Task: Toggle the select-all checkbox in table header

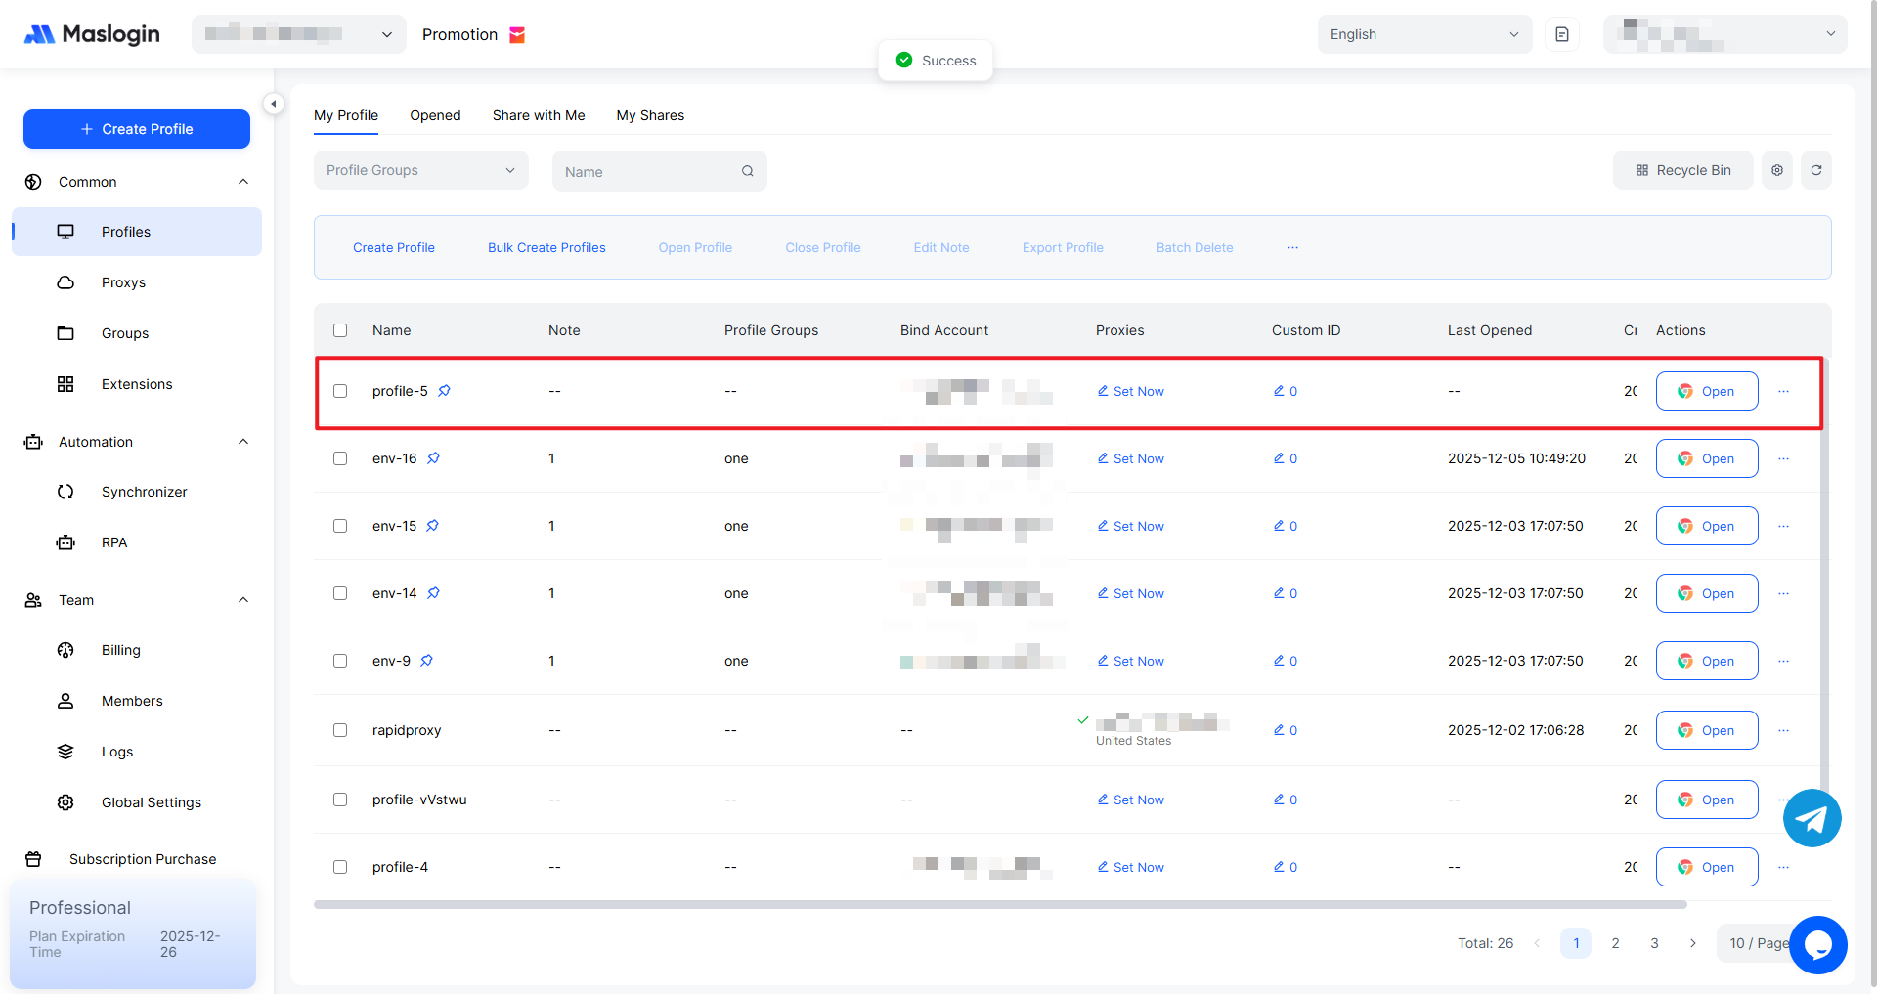Action: 340,330
